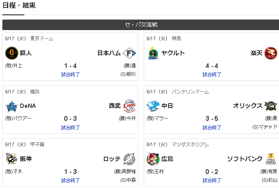Click the Orix Buffaloes logo icon
The height and width of the screenshot is (188, 279).
(x=270, y=106)
